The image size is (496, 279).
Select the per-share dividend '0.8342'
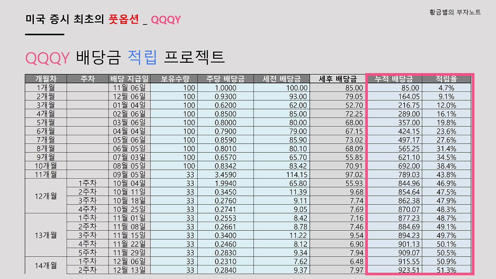click(226, 166)
